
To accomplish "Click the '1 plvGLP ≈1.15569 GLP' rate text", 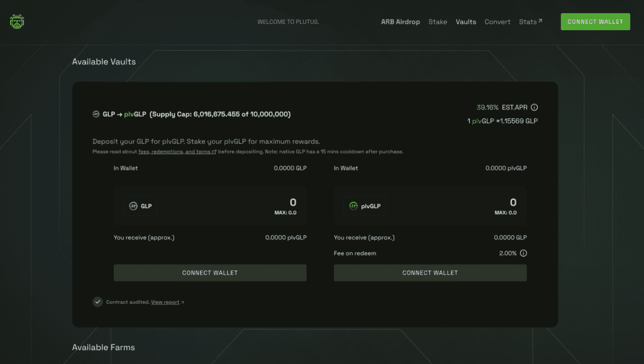I will (502, 121).
